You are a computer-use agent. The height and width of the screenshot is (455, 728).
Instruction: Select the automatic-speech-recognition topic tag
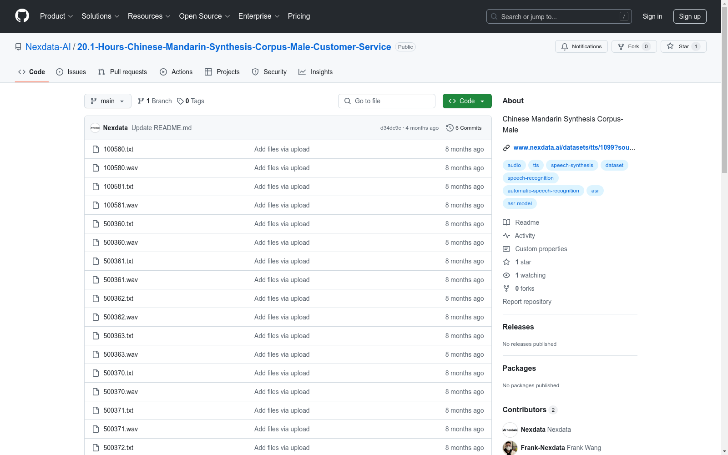(543, 191)
